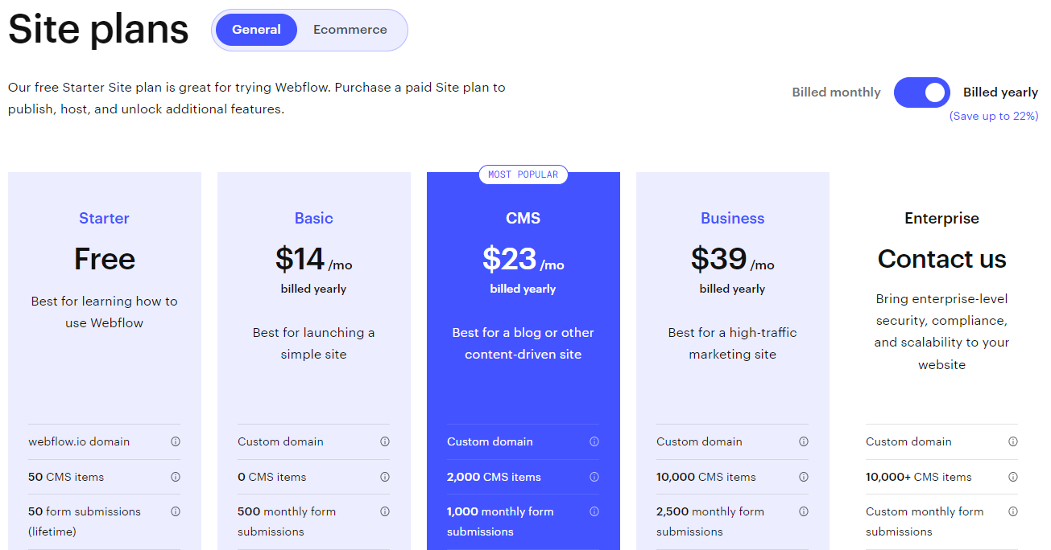Click the Business plan title
Viewport: 1051px width, 550px height.
pos(733,218)
